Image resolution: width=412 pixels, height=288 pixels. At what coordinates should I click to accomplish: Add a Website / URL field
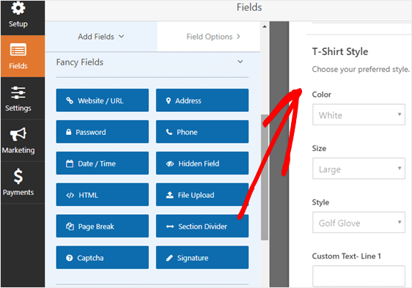coord(102,100)
